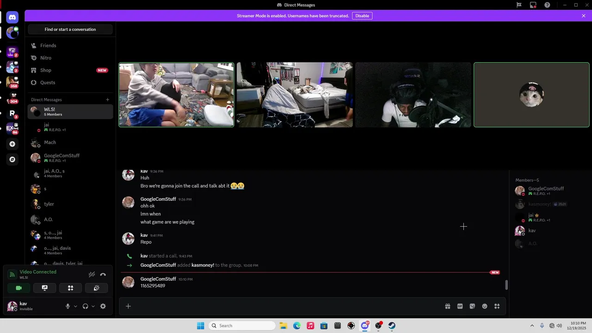Open the Shop page
592x333 pixels.
coord(70,70)
